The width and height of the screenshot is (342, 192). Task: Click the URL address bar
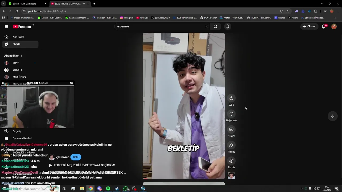(150, 11)
